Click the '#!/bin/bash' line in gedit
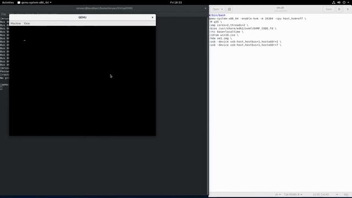This screenshot has width=352, height=198. coord(217,15)
